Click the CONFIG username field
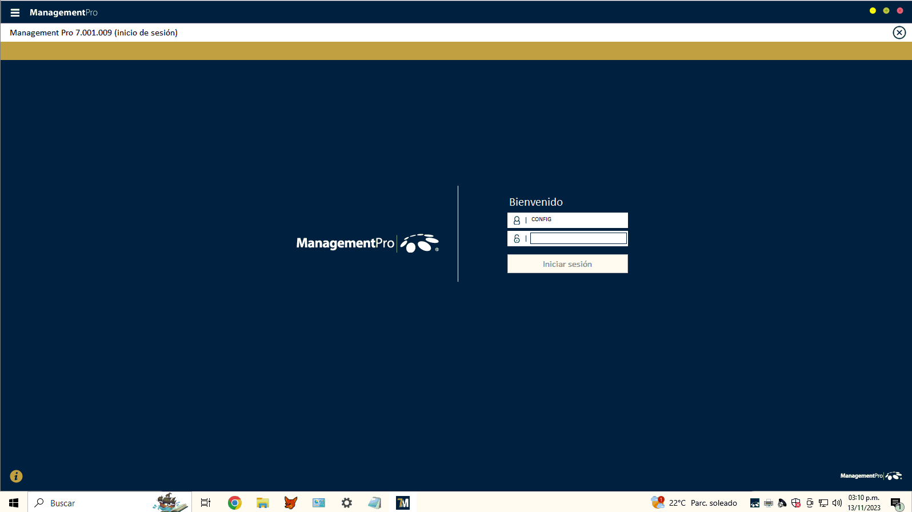The width and height of the screenshot is (912, 512). coord(577,220)
